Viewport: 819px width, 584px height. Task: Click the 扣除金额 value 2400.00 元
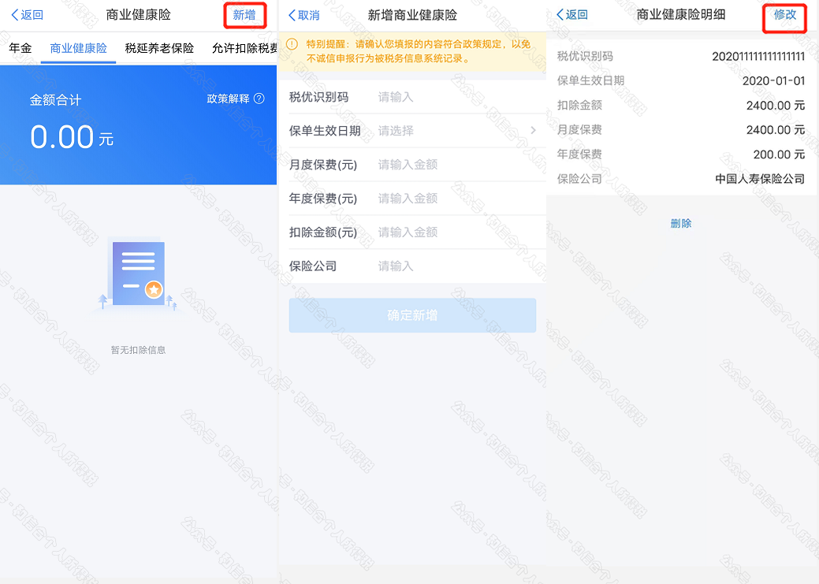[x=776, y=106]
